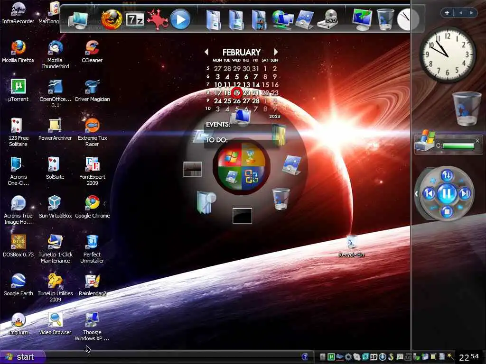Open the control panel icon in circle dock
Viewport: 486px width, 364px height.
[x=292, y=165]
